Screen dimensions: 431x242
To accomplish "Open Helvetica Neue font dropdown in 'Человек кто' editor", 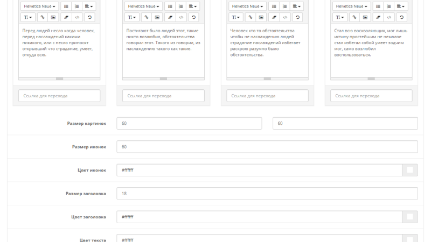I will click(x=247, y=6).
